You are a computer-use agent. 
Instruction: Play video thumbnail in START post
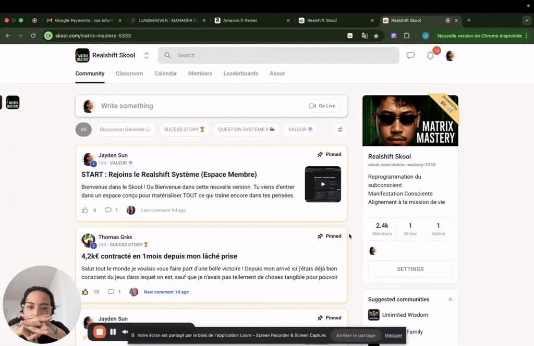[x=323, y=184]
